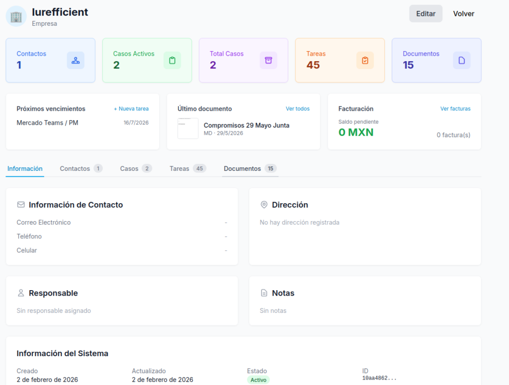Click the Volver button
Screen dimensions: 509x385
(464, 13)
